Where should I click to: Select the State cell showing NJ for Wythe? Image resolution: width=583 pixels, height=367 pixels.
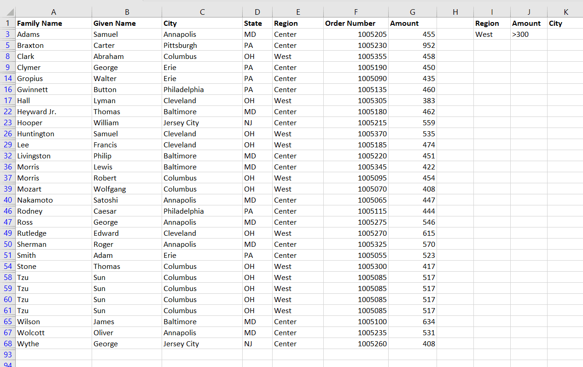pos(257,344)
